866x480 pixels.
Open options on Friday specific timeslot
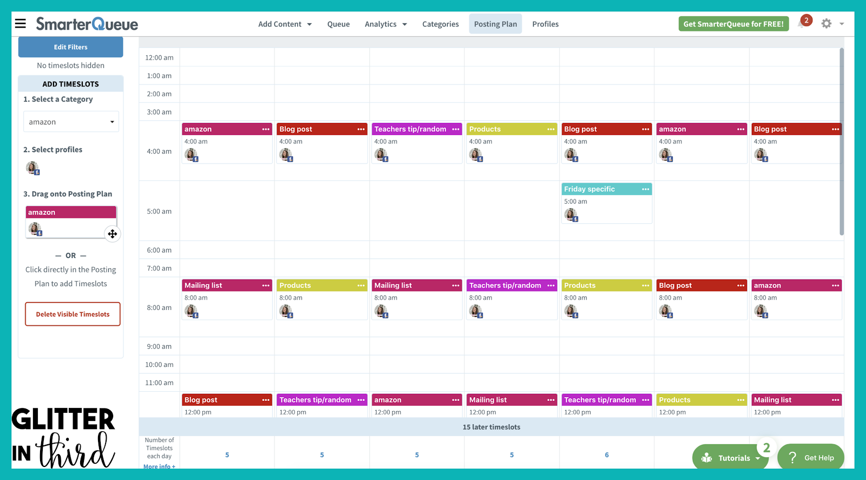tap(645, 190)
